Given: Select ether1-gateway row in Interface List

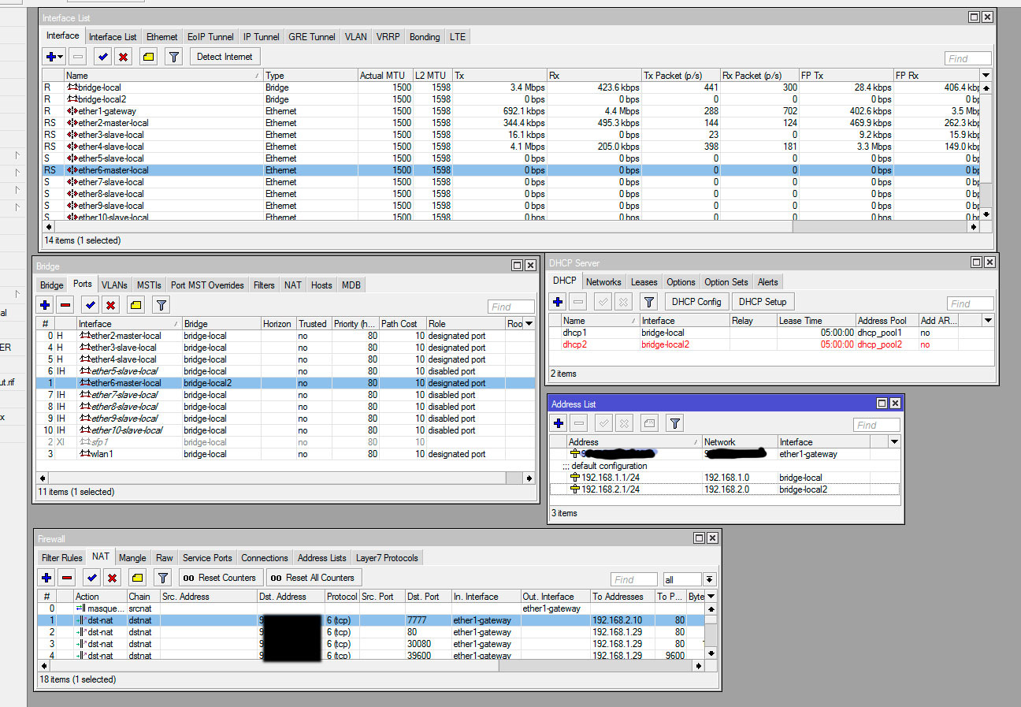Looking at the screenshot, I should pyautogui.click(x=510, y=111).
